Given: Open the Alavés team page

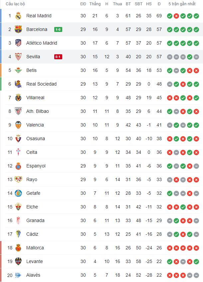Looking at the screenshot, I should tap(34, 275).
